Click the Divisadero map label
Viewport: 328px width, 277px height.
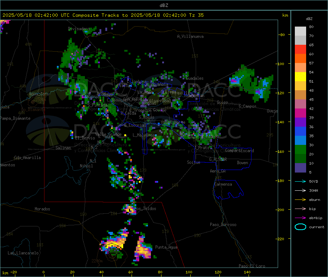coord(79,29)
